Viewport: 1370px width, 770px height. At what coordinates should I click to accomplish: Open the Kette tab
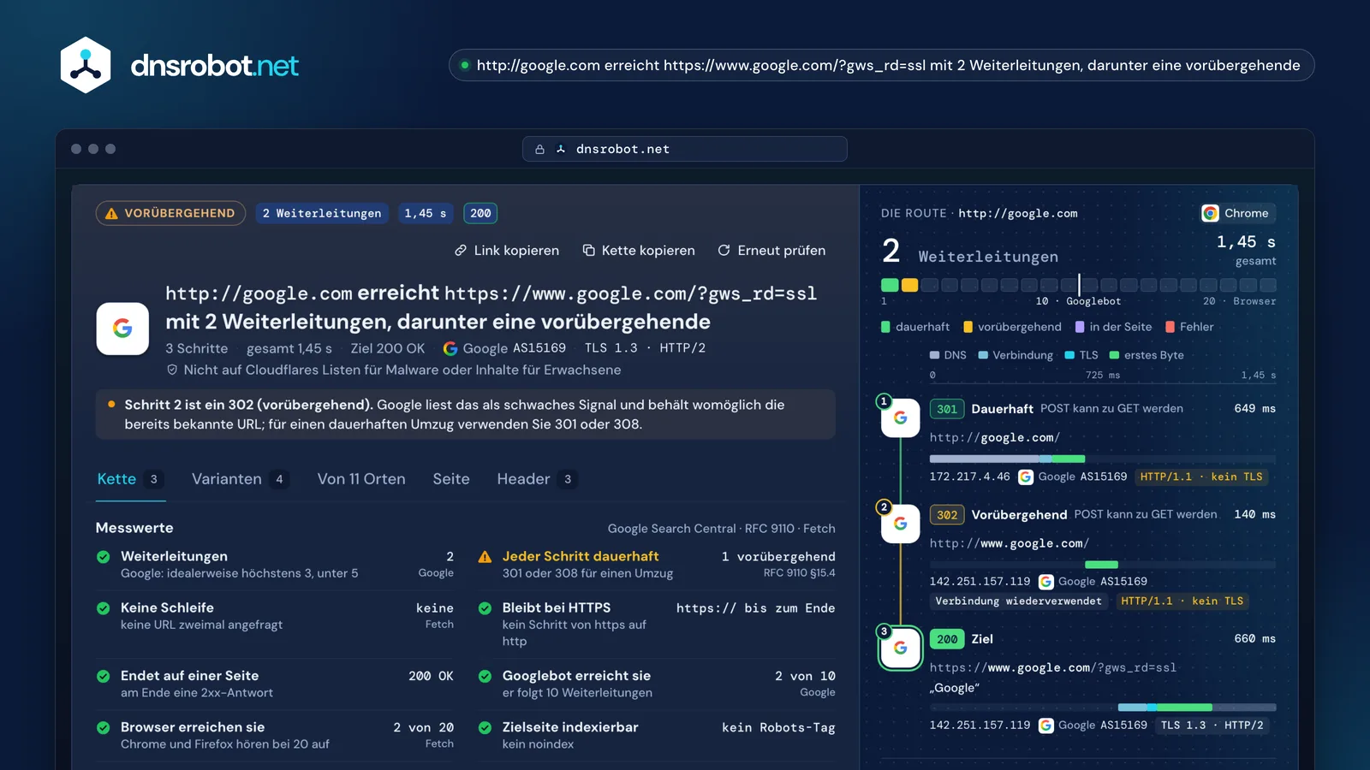pyautogui.click(x=130, y=479)
